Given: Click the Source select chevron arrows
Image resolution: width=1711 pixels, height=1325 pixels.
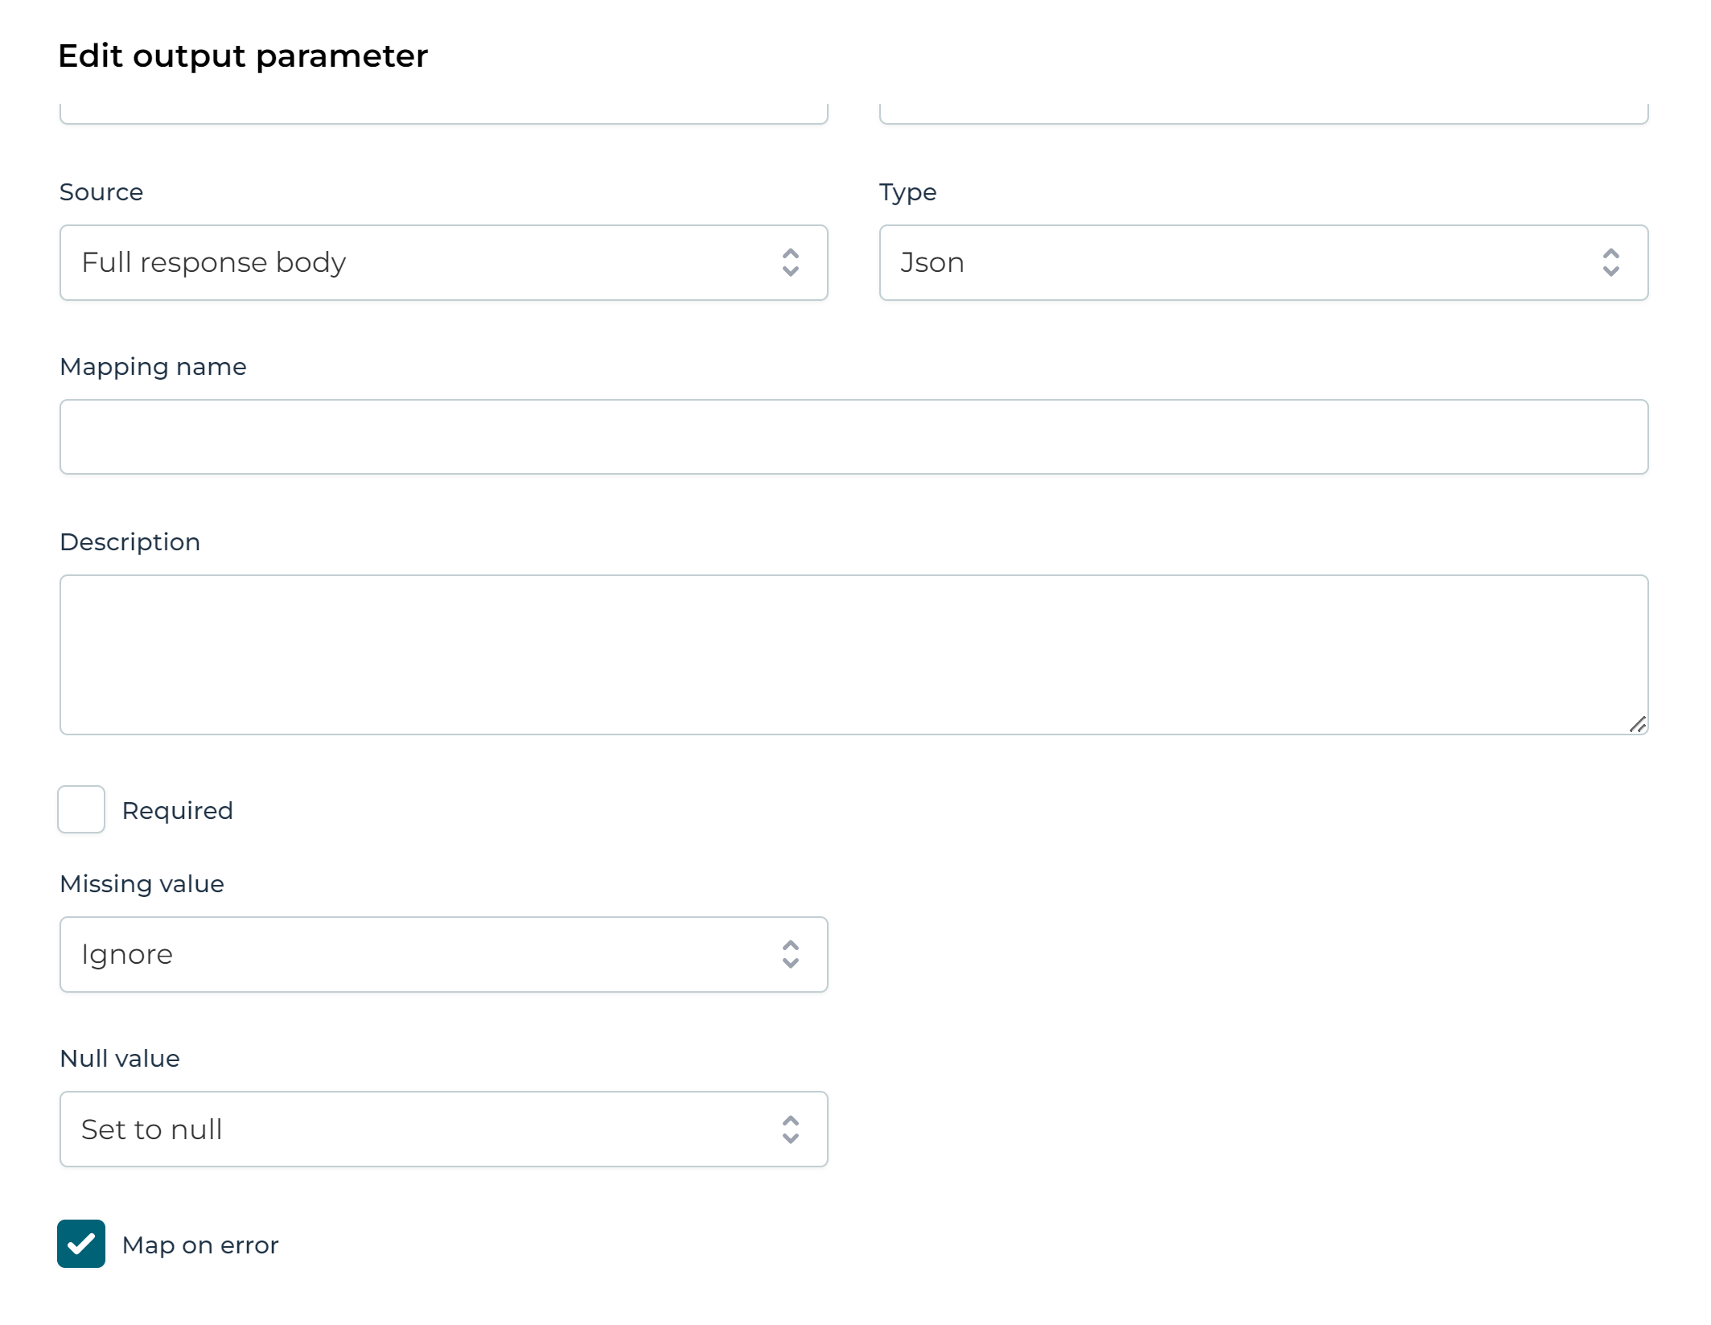Looking at the screenshot, I should [x=791, y=262].
